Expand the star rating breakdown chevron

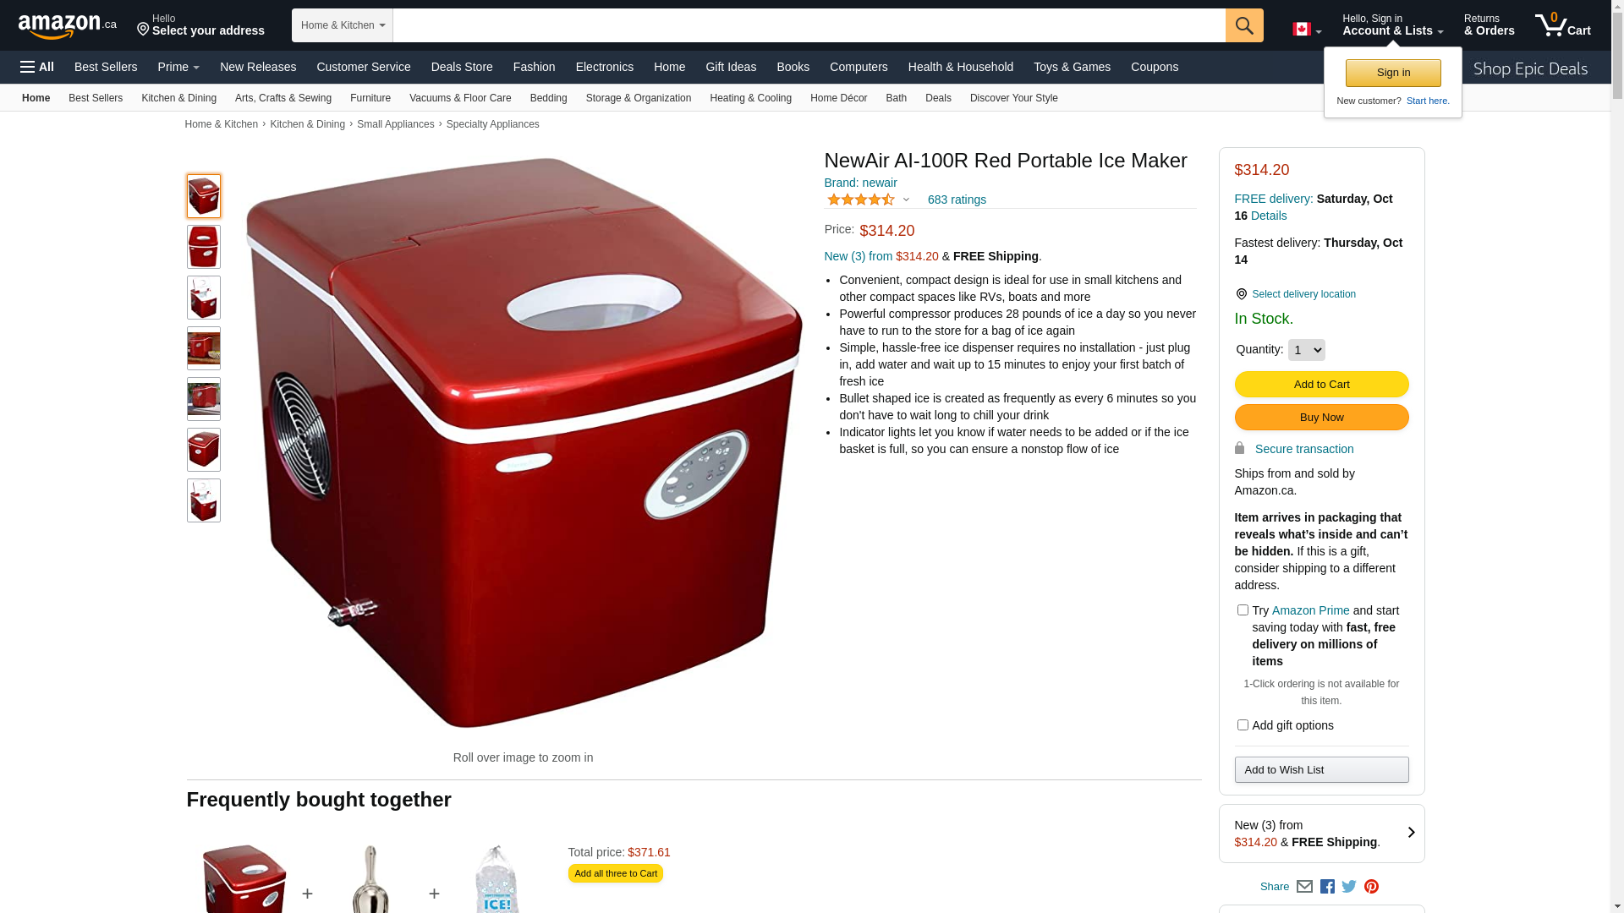coord(906,200)
